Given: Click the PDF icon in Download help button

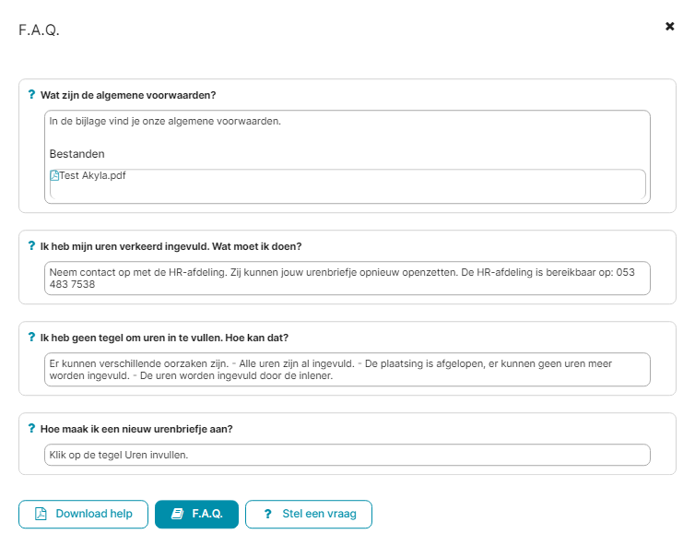Looking at the screenshot, I should (x=41, y=514).
